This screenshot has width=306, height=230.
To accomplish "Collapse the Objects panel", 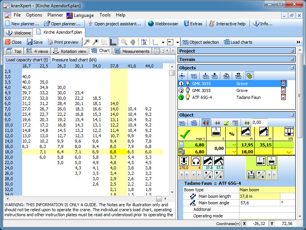I will click(292, 68).
